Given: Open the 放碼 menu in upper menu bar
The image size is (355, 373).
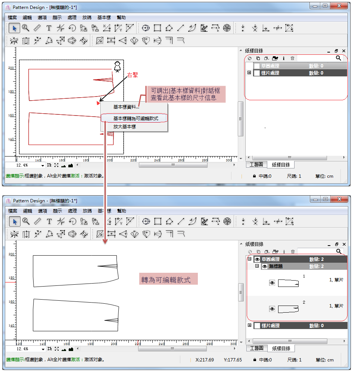Looking at the screenshot, I should click(x=87, y=18).
